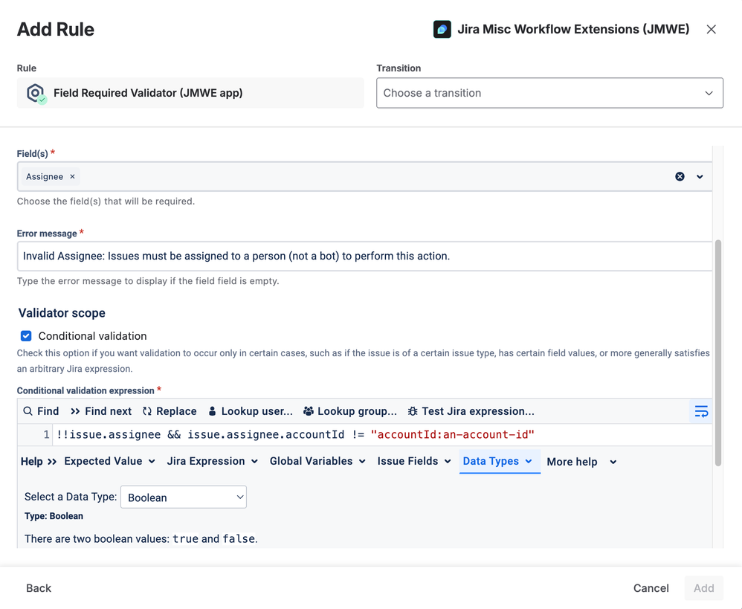Open the Select a Data Type dropdown
742x609 pixels.
[x=184, y=497]
